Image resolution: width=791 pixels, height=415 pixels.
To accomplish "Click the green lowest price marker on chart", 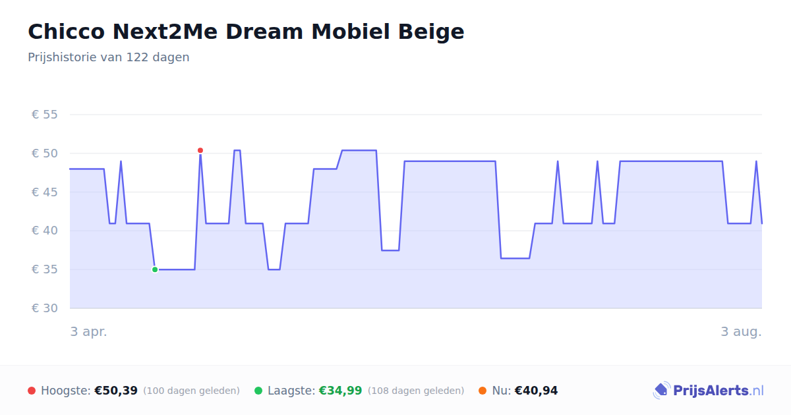I will point(155,269).
